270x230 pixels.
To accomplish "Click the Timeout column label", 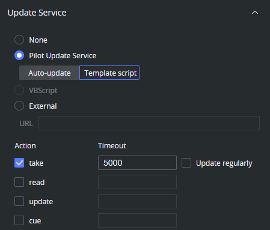I will 112,146.
